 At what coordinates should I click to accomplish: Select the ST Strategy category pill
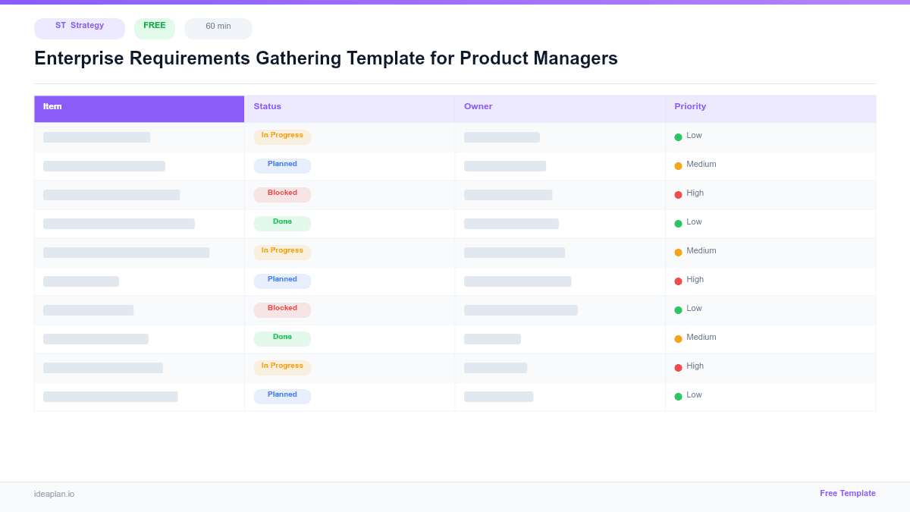(79, 28)
